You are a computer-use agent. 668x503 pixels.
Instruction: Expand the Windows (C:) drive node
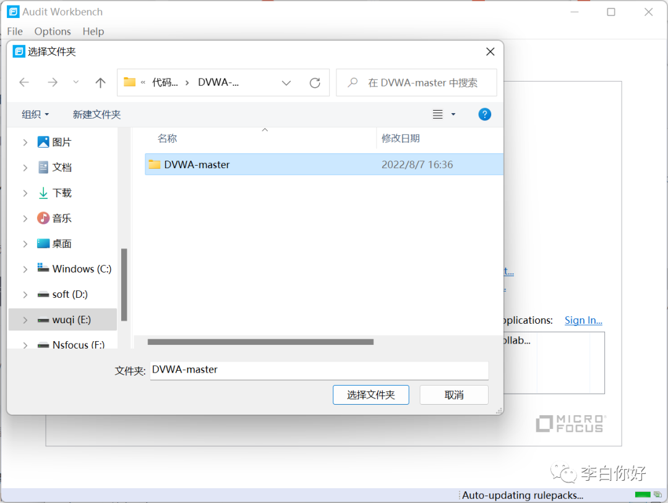[25, 269]
